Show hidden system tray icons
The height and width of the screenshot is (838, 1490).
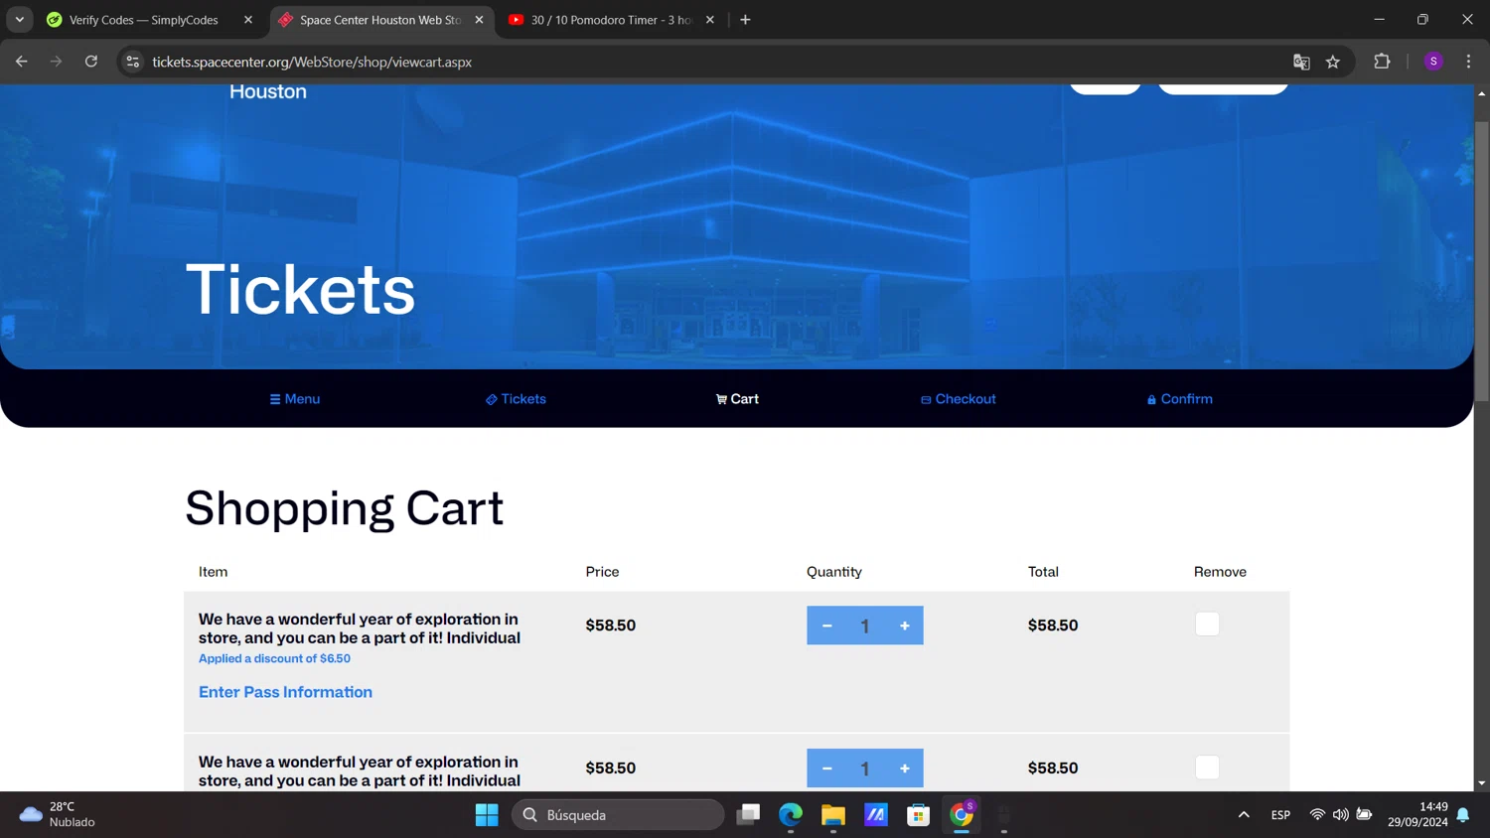click(x=1244, y=815)
